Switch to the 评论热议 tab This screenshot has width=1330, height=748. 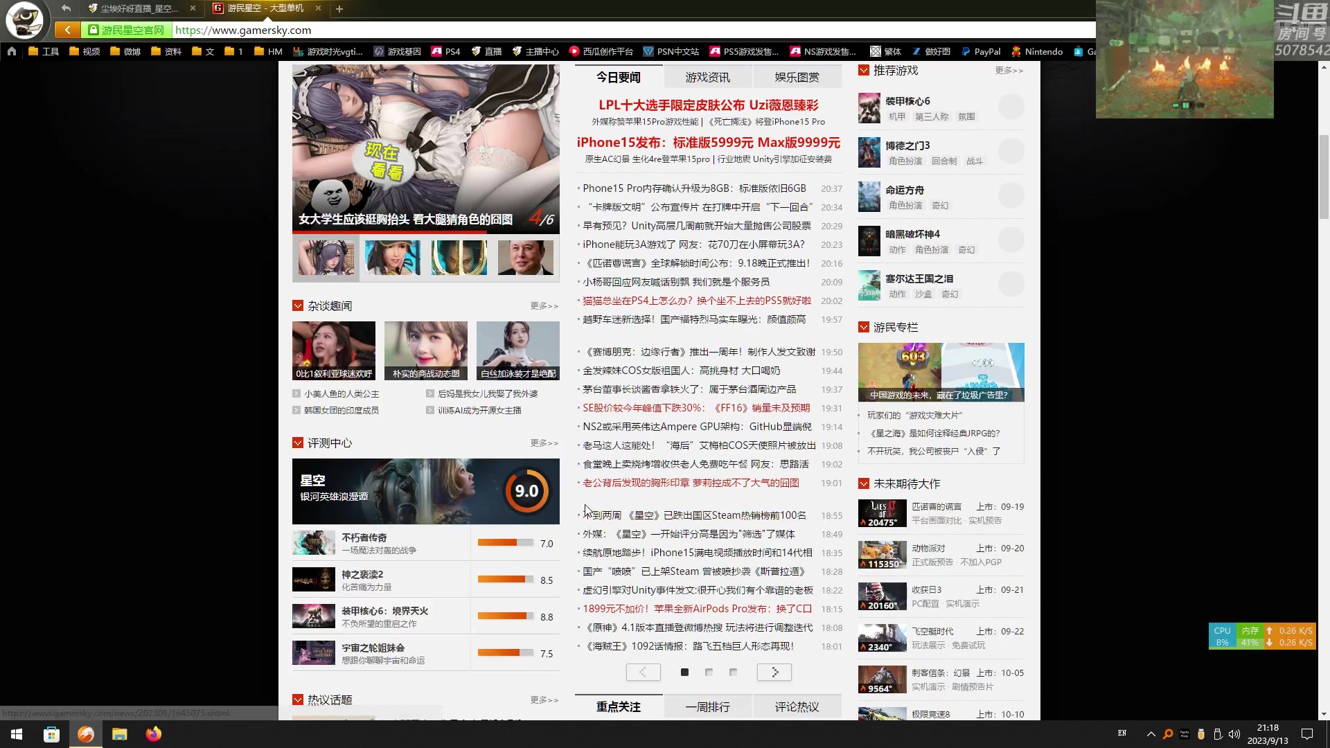(797, 707)
